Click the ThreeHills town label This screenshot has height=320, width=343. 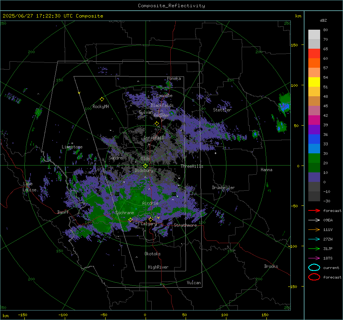tap(192, 166)
